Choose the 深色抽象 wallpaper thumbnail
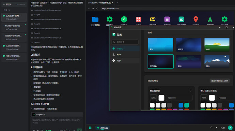The height and width of the screenshot is (131, 235). pos(160,61)
